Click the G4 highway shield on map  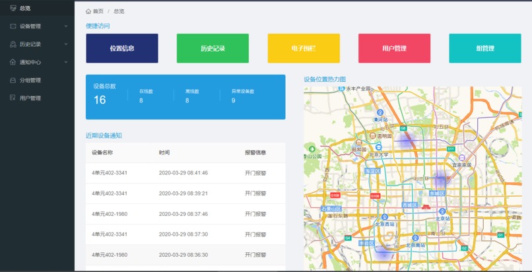(347, 238)
